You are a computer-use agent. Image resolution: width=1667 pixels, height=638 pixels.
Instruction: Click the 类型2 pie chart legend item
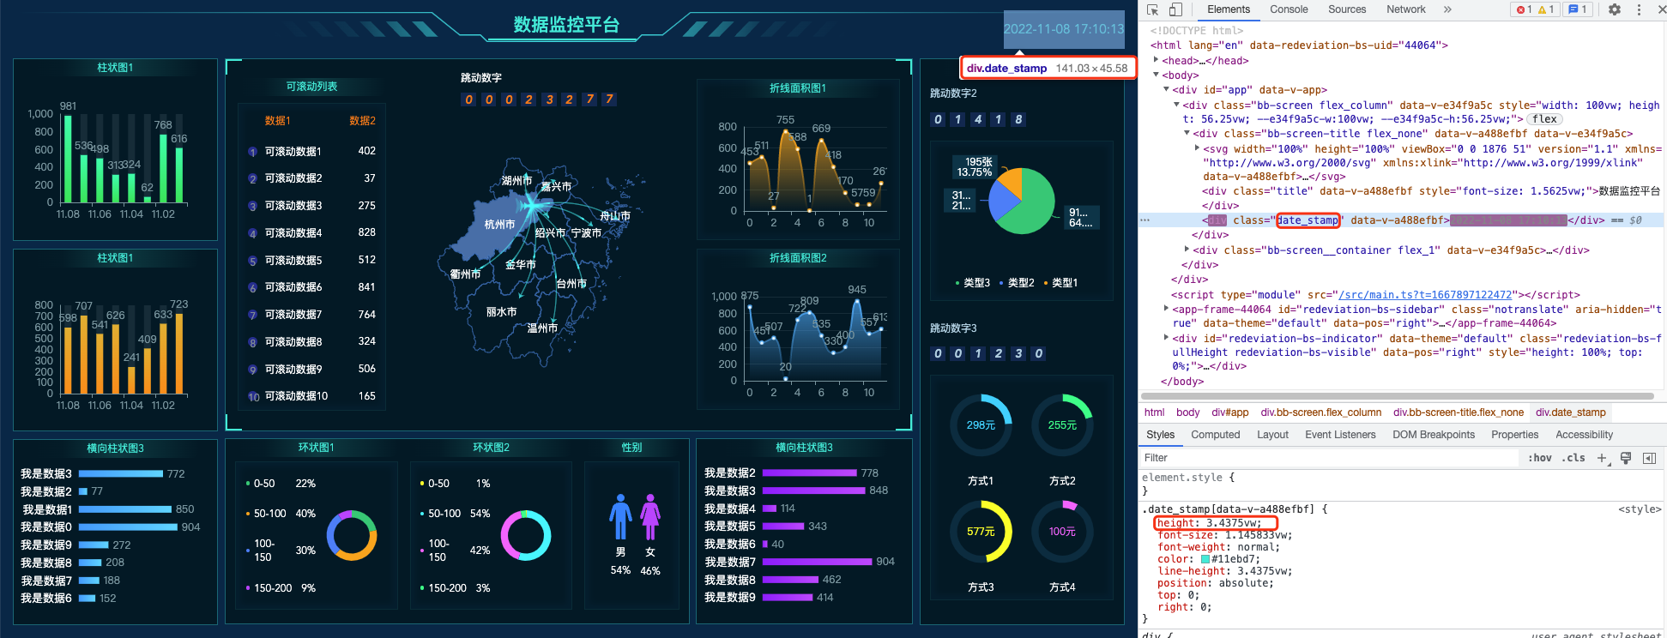point(1017,283)
